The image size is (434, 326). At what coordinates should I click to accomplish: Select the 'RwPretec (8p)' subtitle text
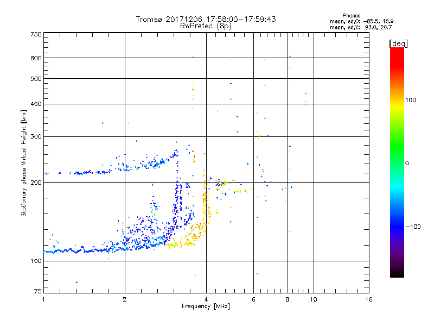pos(206,26)
